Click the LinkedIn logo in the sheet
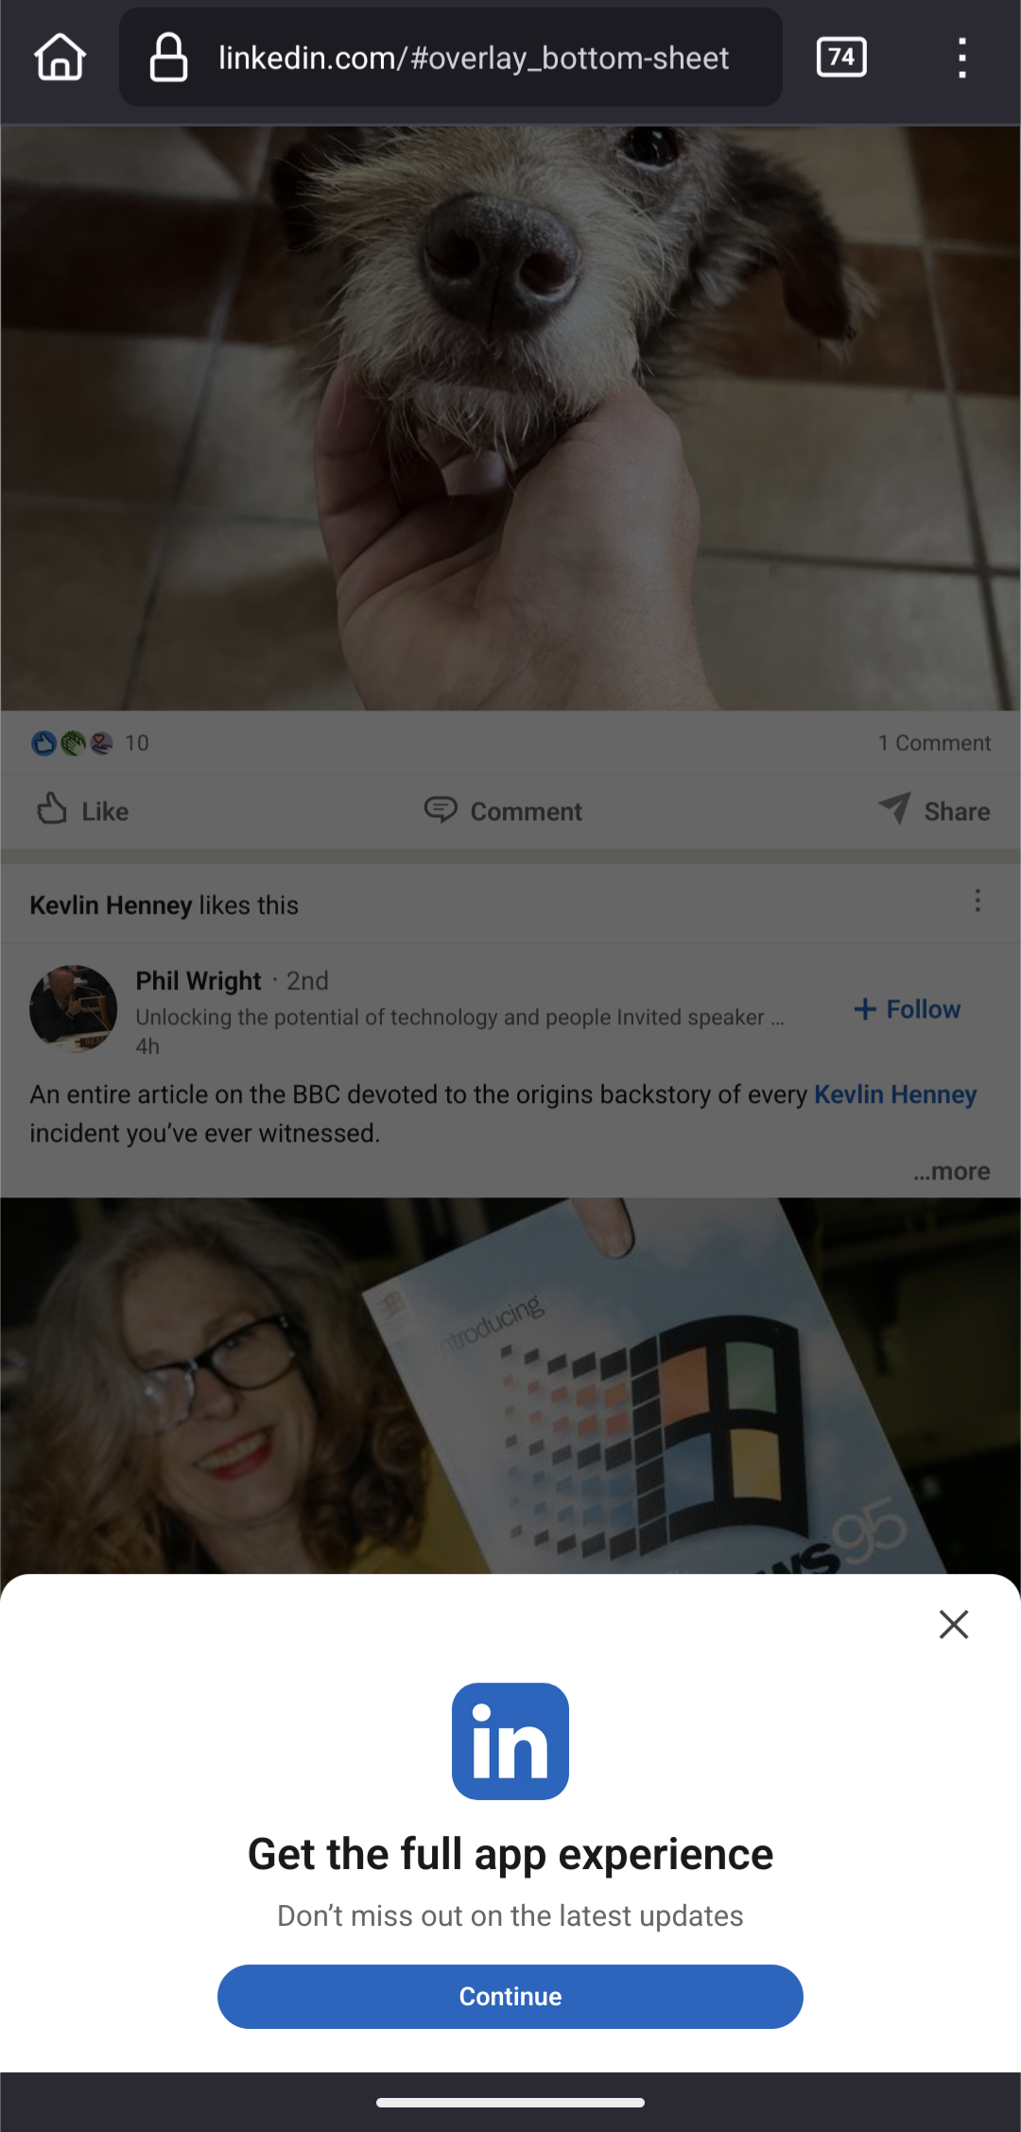The height and width of the screenshot is (2132, 1021). click(x=510, y=1741)
